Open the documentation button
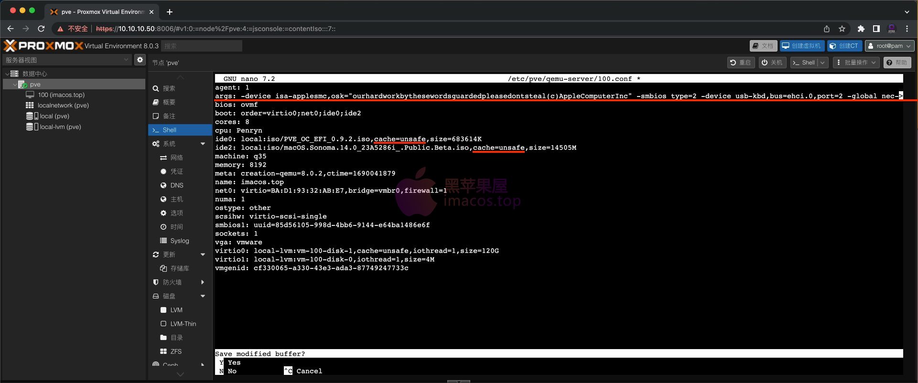The image size is (918, 383). (763, 46)
